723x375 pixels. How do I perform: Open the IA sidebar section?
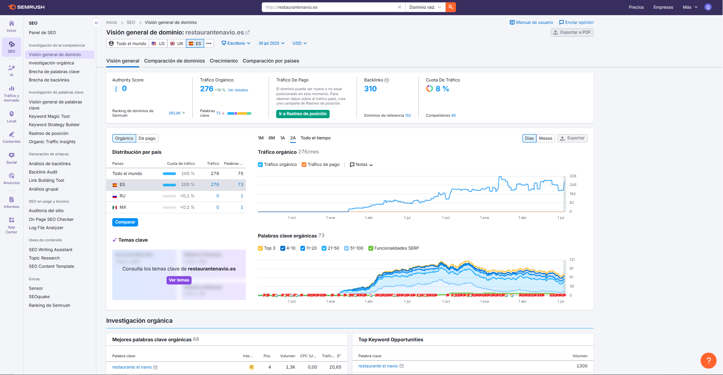(x=11, y=70)
